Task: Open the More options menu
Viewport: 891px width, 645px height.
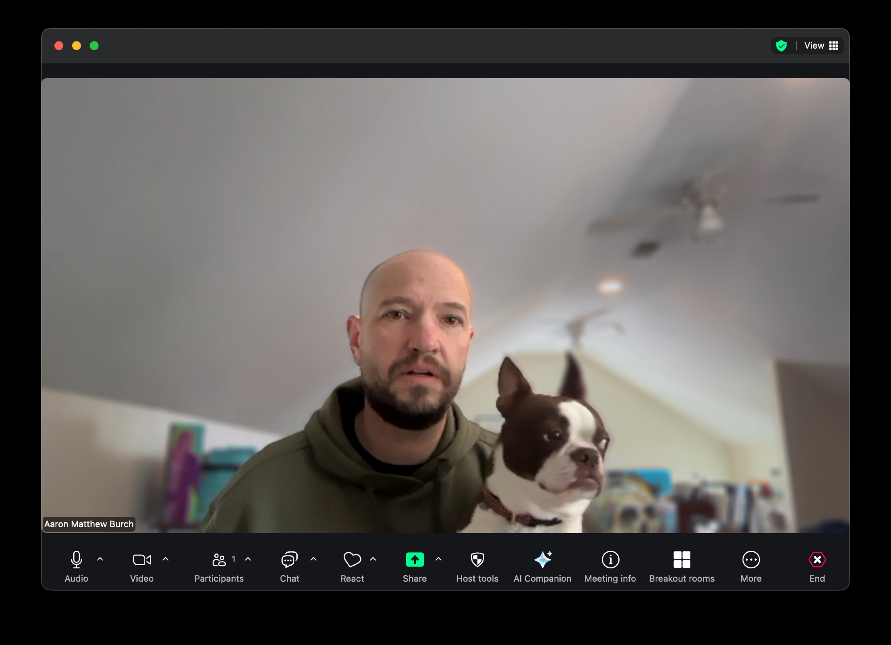Action: (751, 565)
